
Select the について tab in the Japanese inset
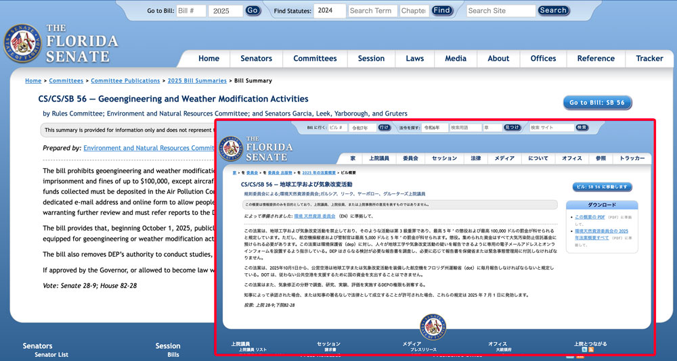click(x=538, y=158)
